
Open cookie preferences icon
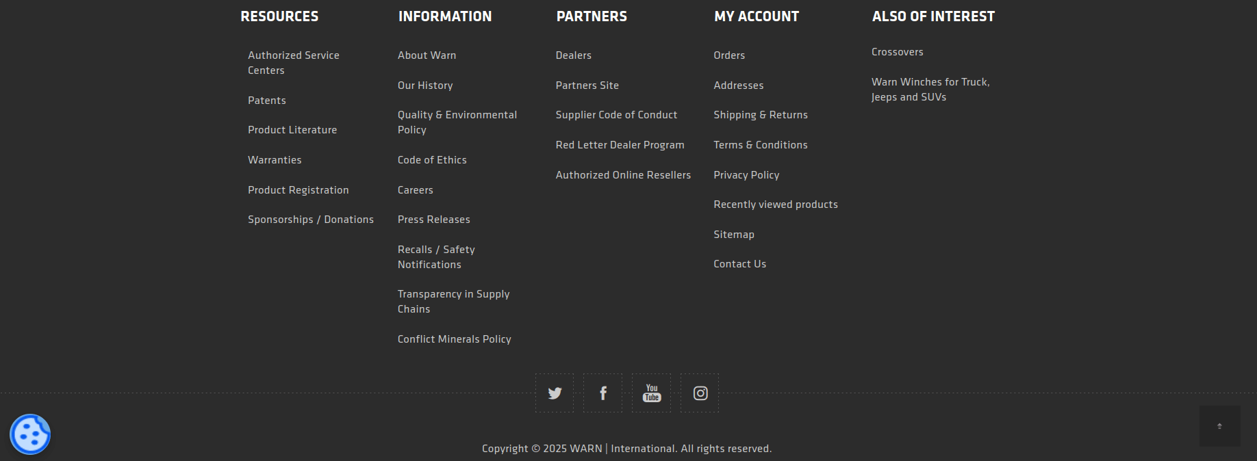pyautogui.click(x=30, y=434)
